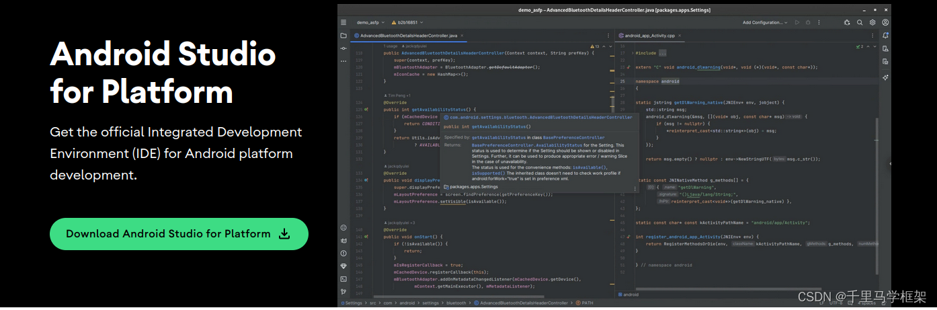Click UTF-8 encoding in status bar
Viewport: 937px width, 310px height.
pos(836,303)
